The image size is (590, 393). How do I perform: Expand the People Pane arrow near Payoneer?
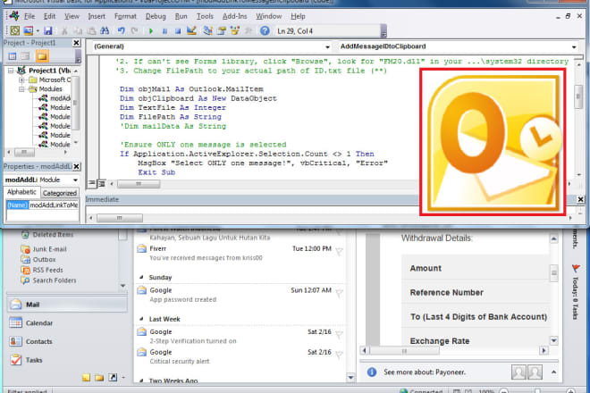[554, 372]
